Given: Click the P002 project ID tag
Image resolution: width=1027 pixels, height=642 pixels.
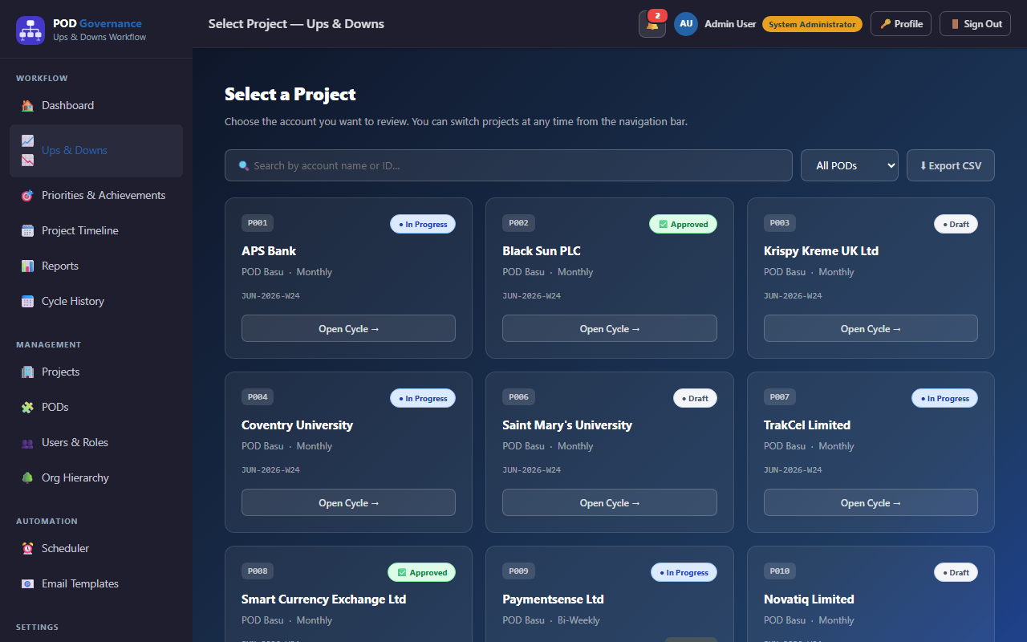Looking at the screenshot, I should click(x=518, y=223).
